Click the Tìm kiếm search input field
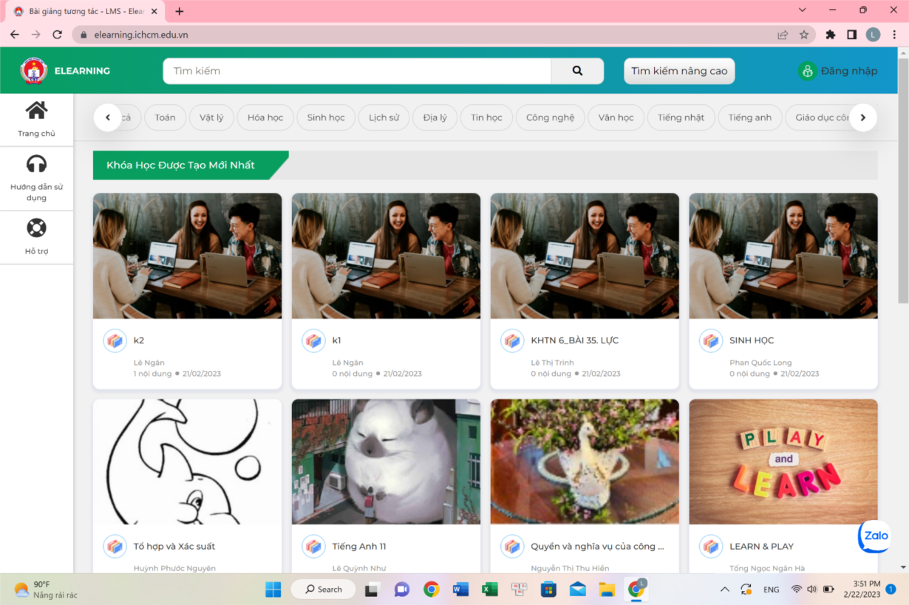The height and width of the screenshot is (605, 909). tap(357, 71)
